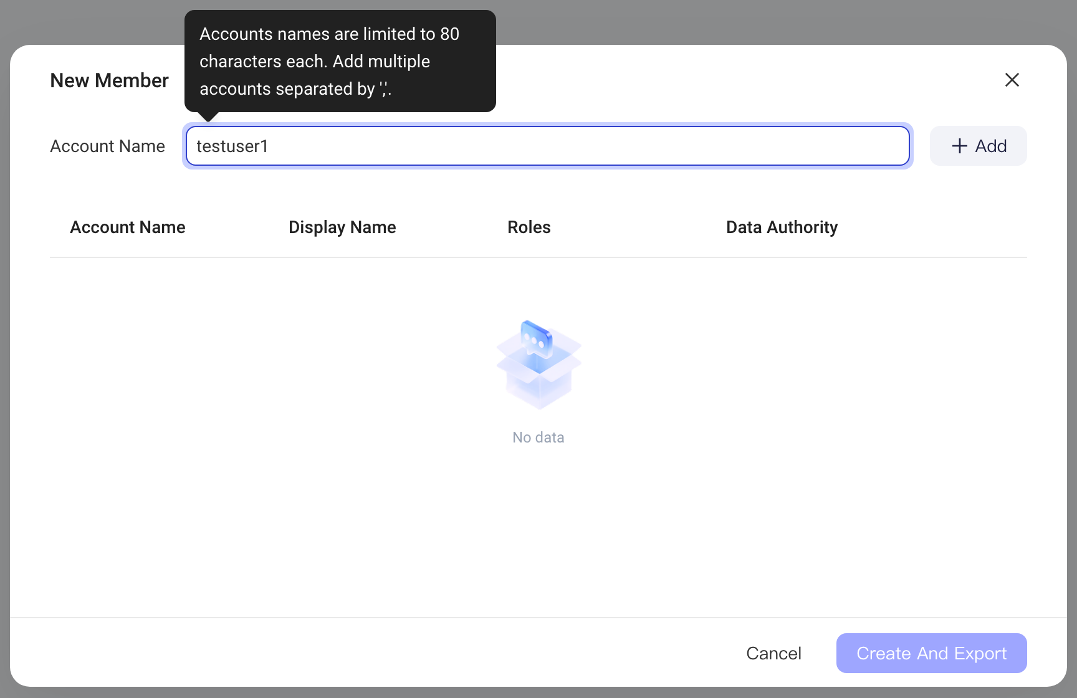The width and height of the screenshot is (1077, 698).
Task: Select the Roles column header
Action: tap(529, 227)
